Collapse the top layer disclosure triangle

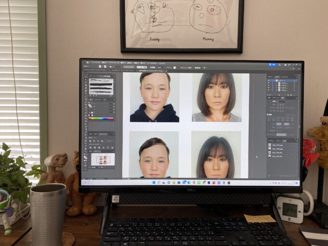point(273,81)
